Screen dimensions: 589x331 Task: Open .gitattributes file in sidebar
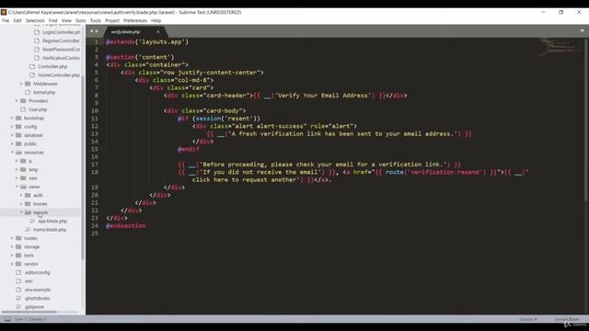tap(37, 298)
